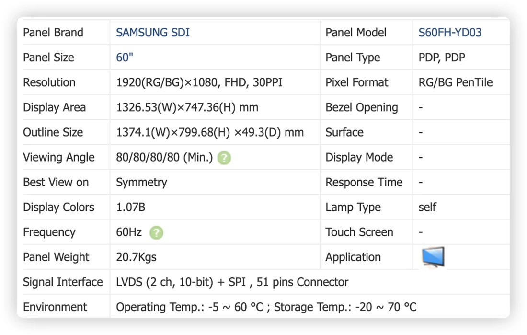Select the Response Time label
The width and height of the screenshot is (527, 335).
click(364, 182)
